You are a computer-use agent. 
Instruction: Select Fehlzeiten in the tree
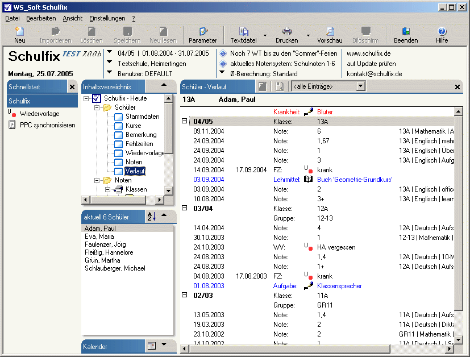coord(139,144)
